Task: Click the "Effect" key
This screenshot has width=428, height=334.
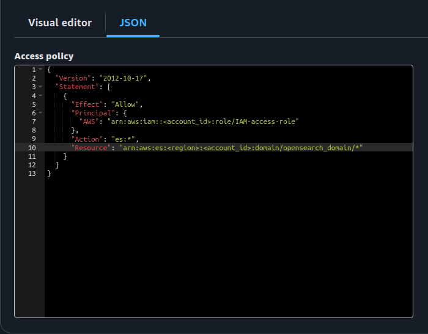Action: 87,104
